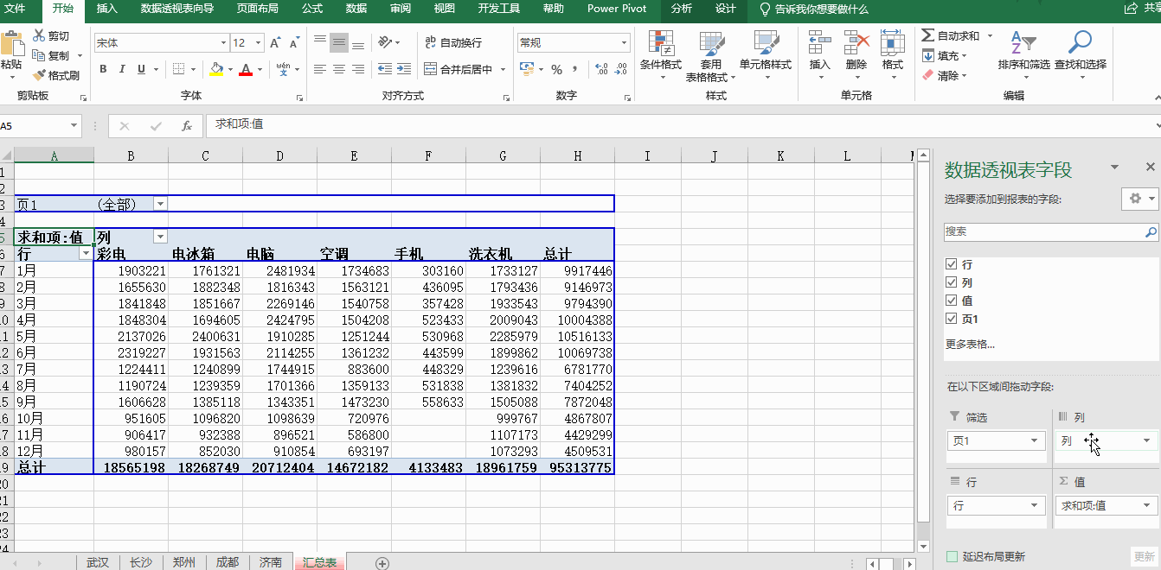Image resolution: width=1161 pixels, height=570 pixels.
Task: Click the Wrap Text (自动换行) button
Action: click(453, 42)
